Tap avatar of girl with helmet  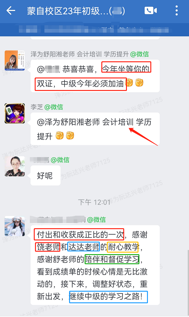pos(15,226)
